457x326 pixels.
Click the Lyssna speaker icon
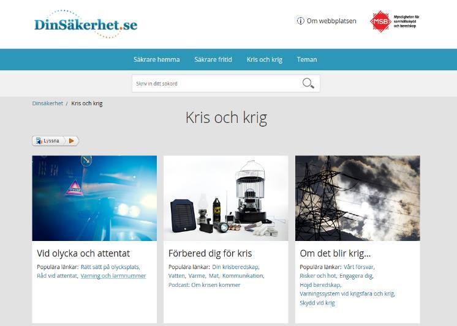click(39, 141)
